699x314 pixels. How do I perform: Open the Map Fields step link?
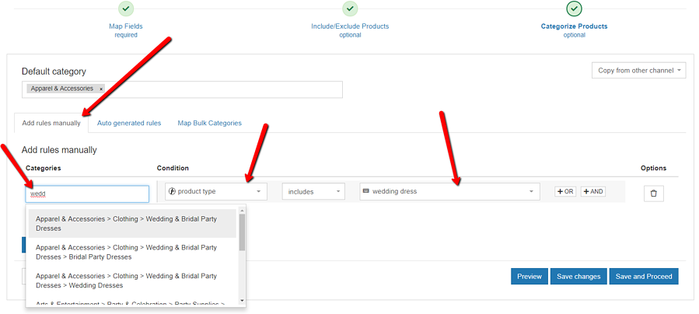click(x=126, y=26)
